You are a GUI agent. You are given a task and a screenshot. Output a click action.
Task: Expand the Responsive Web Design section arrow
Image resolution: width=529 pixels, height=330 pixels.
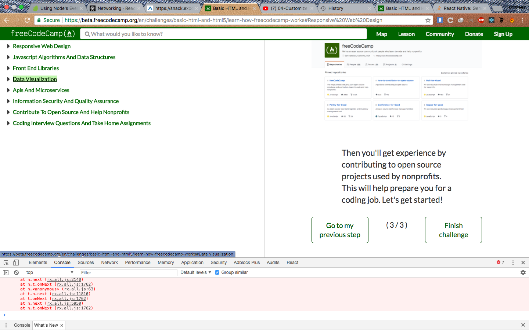pyautogui.click(x=8, y=46)
